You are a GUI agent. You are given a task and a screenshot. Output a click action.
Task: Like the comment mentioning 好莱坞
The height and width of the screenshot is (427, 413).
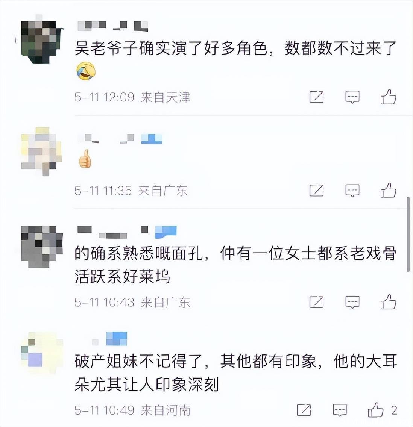tap(388, 302)
